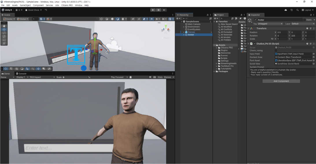Click the Inspector lock icon
Viewport: 316px width, 164px height.
pos(311,15)
